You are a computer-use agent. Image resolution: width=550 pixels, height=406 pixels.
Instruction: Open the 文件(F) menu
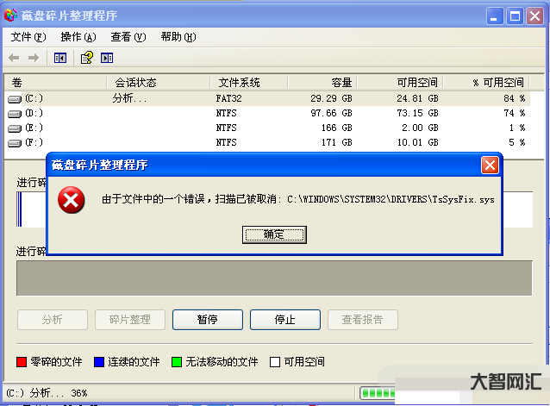coord(28,37)
